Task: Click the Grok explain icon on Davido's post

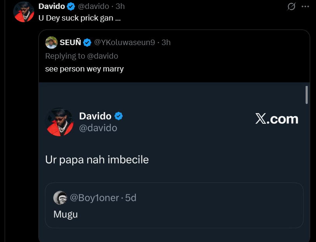Action: point(291,7)
